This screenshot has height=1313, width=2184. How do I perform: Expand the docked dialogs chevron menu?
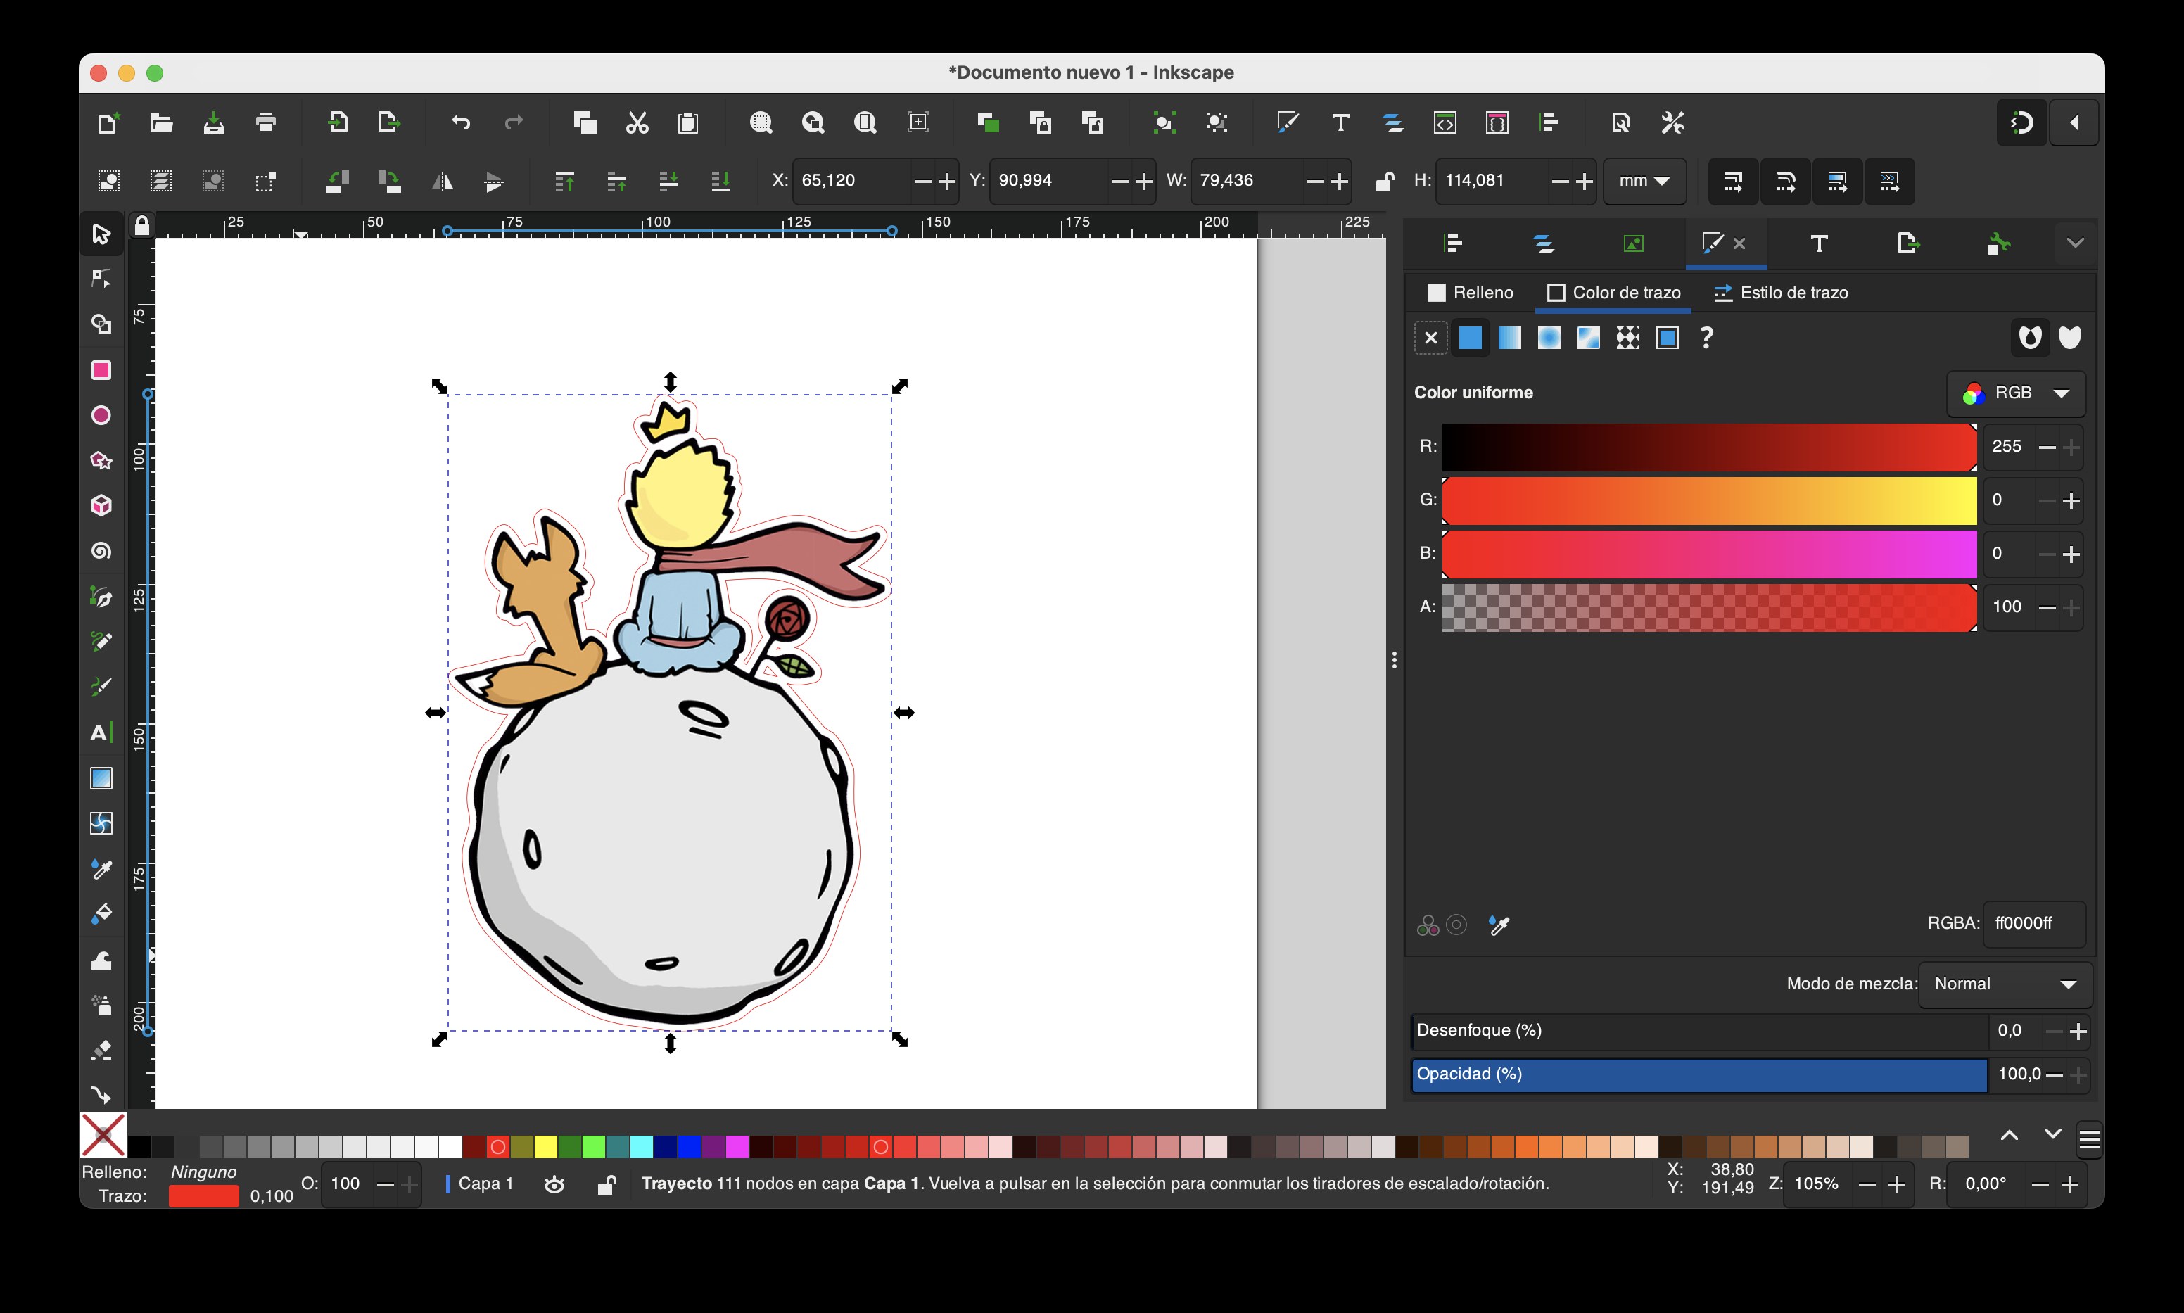click(x=2075, y=243)
